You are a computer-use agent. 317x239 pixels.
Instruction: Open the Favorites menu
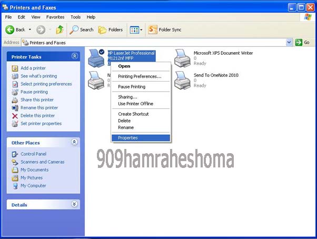pyautogui.click(x=55, y=17)
